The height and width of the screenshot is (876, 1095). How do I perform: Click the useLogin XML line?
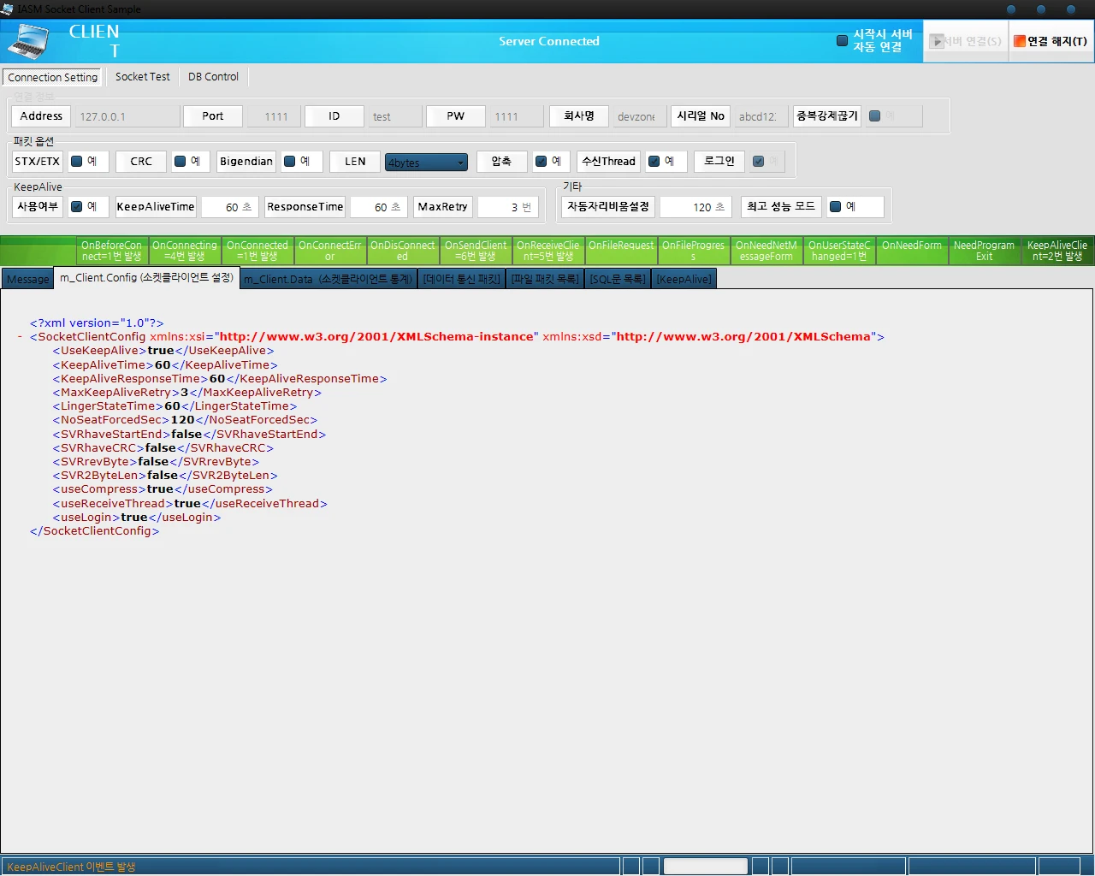coord(137,518)
